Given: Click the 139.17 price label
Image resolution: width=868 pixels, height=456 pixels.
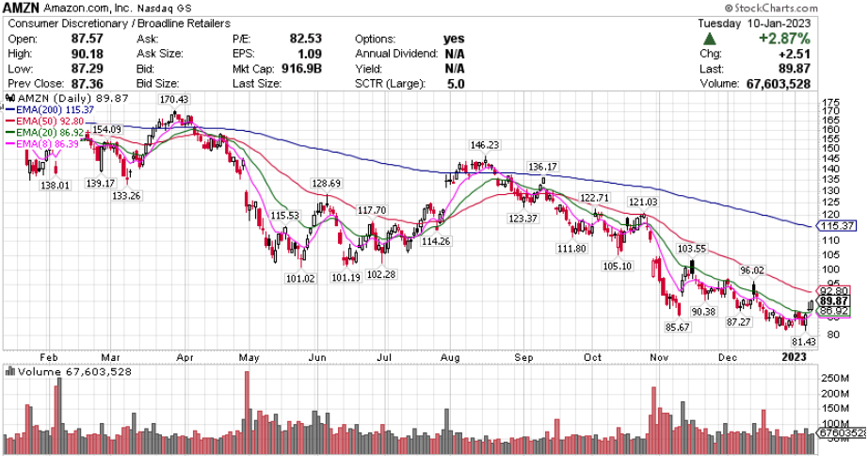Looking at the screenshot, I should 100,183.
